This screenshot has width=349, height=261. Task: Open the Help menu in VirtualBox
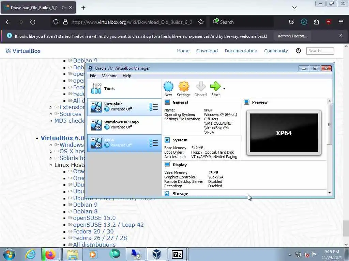(127, 76)
